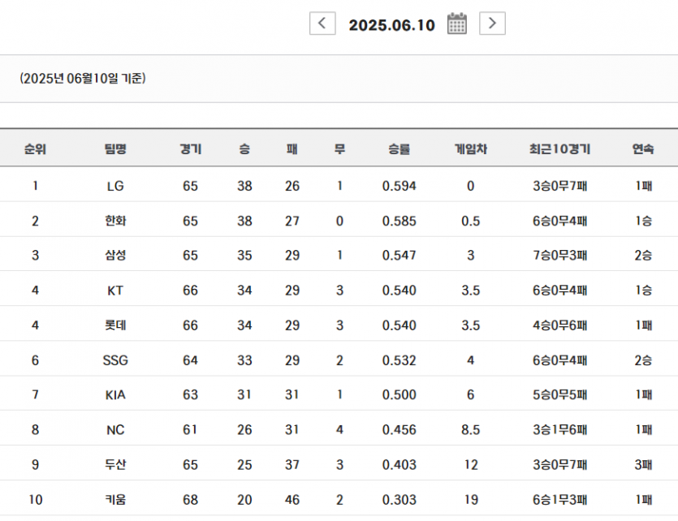Click KIA's games played value 63
Screen dimensions: 678x521
pos(190,395)
